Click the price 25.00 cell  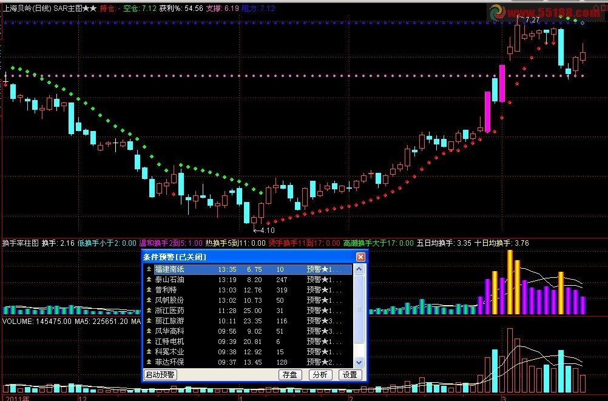252,311
